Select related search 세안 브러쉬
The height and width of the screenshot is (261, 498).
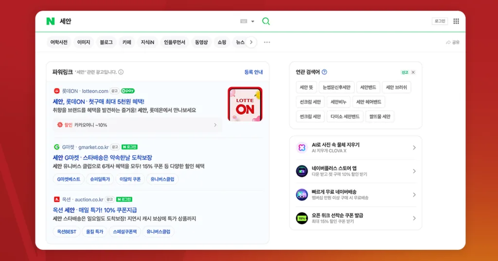[x=396, y=87]
